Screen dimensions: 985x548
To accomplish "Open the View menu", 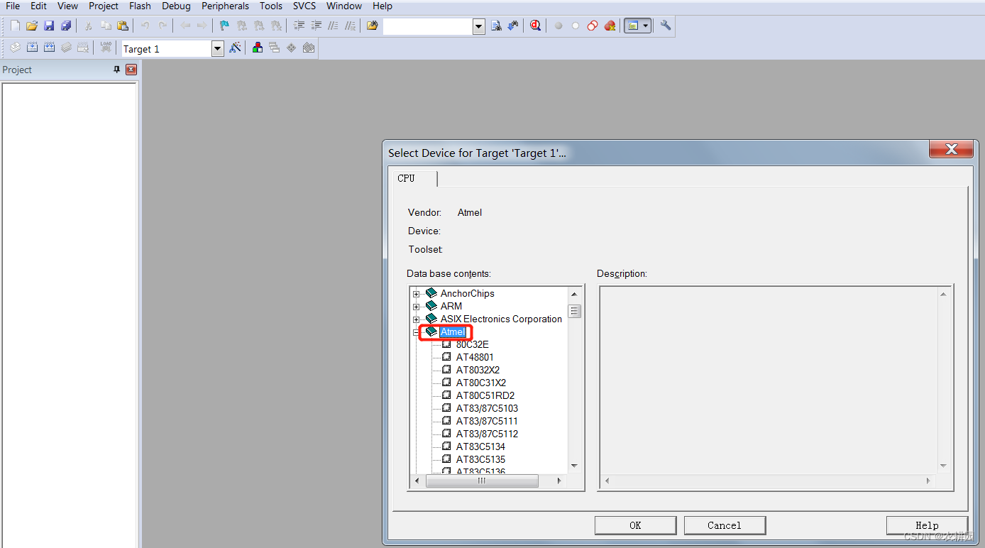I will 67,6.
